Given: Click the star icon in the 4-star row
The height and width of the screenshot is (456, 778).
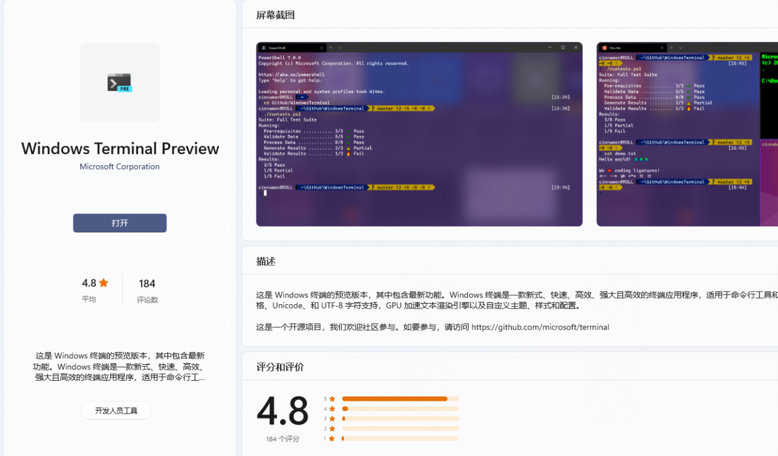Looking at the screenshot, I should pos(332,409).
